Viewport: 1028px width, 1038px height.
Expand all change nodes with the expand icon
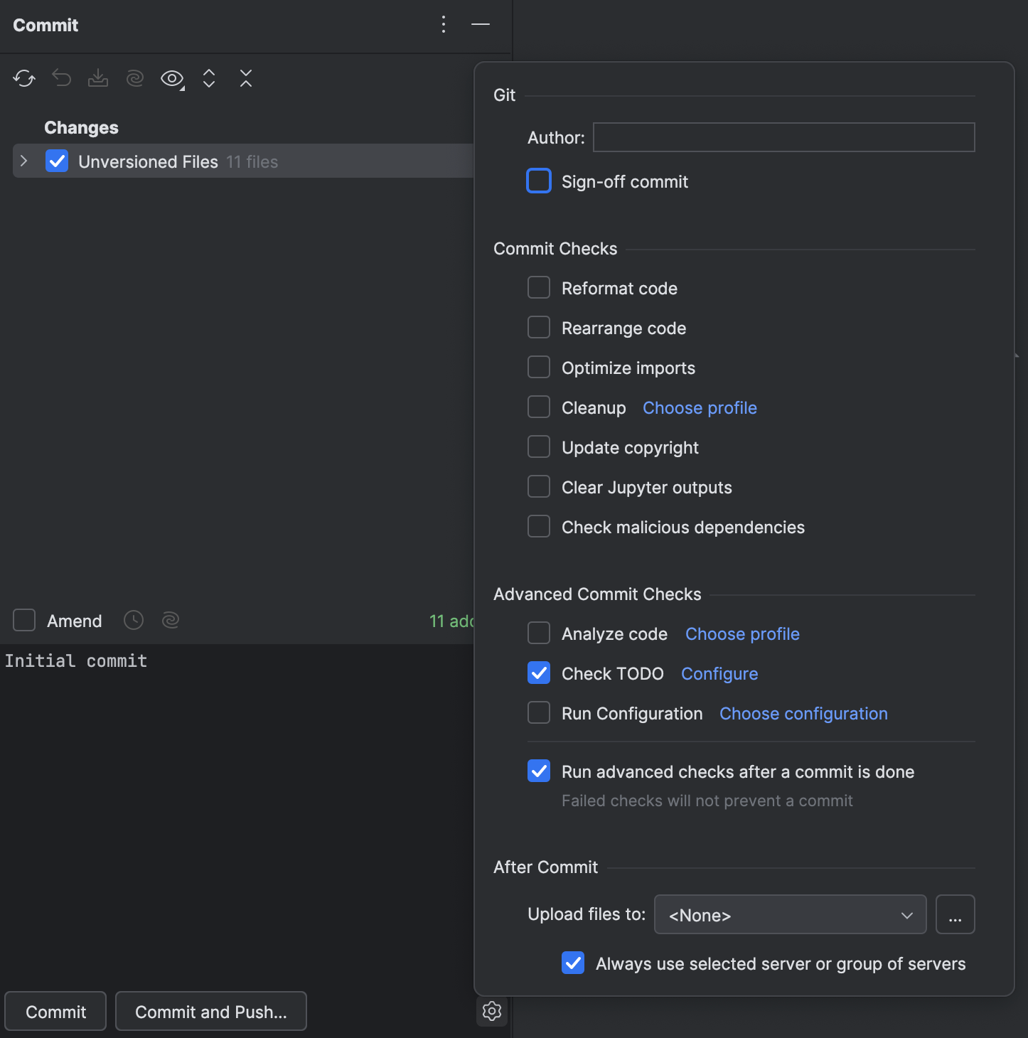click(209, 78)
